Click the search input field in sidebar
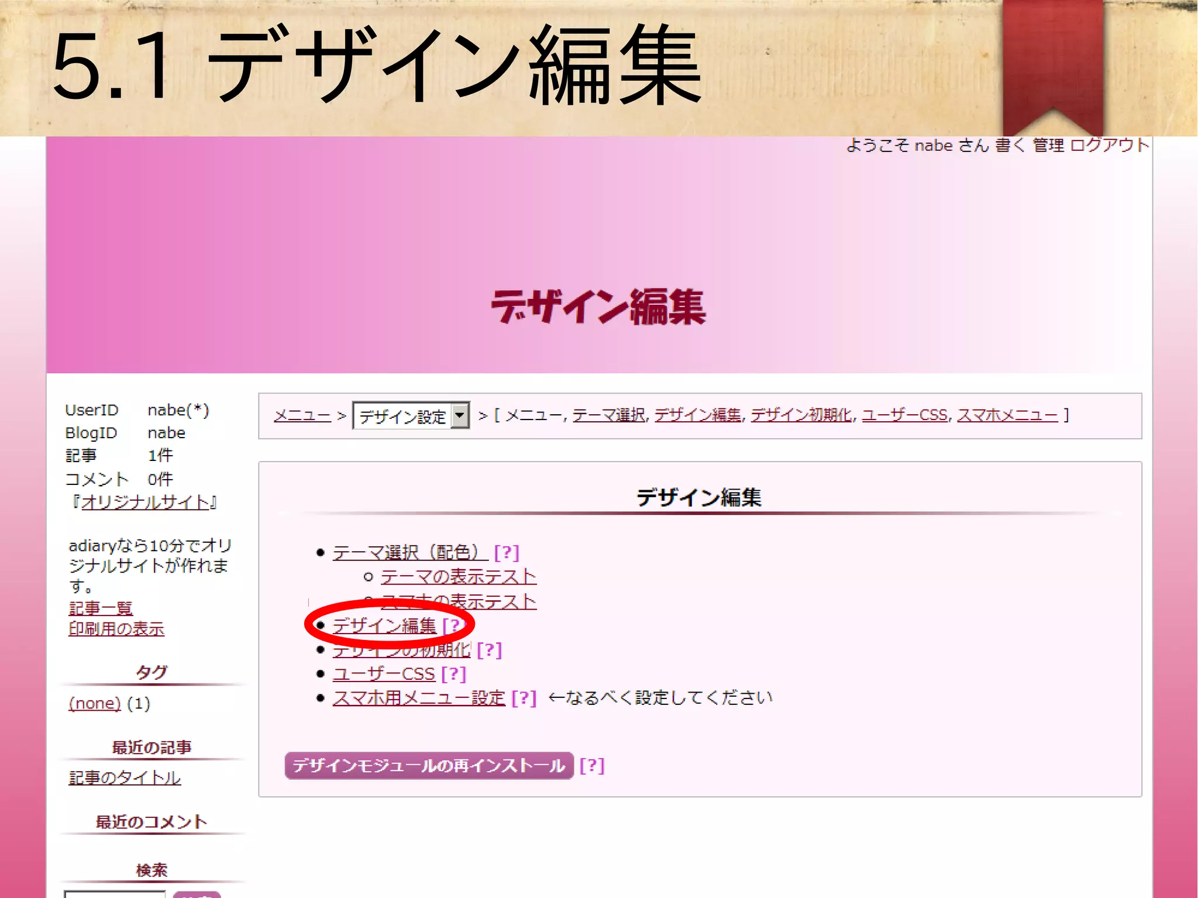Viewport: 1198px width, 898px height. (x=115, y=894)
